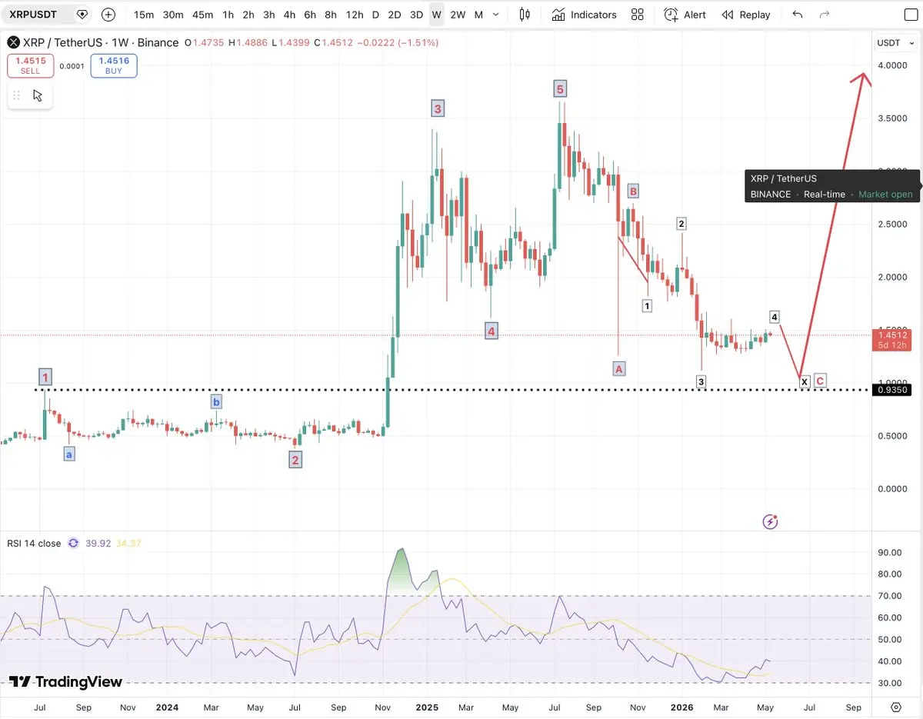Switch to the D daily interval

tap(375, 15)
